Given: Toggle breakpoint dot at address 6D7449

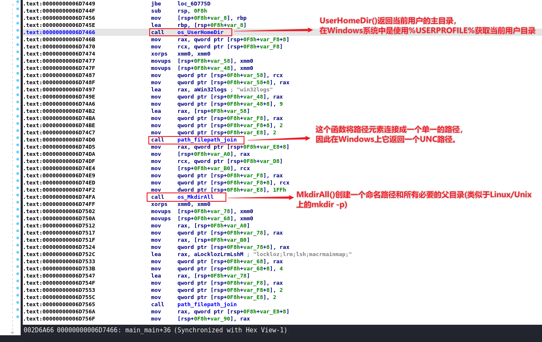Looking at the screenshot, I should point(17,4).
